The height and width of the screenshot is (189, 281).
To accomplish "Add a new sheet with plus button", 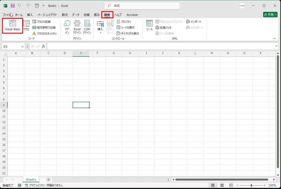I will [x=48, y=179].
